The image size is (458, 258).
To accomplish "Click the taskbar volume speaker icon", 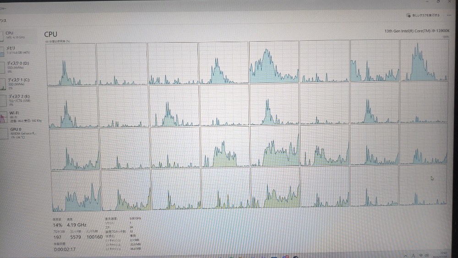I will pos(427,256).
